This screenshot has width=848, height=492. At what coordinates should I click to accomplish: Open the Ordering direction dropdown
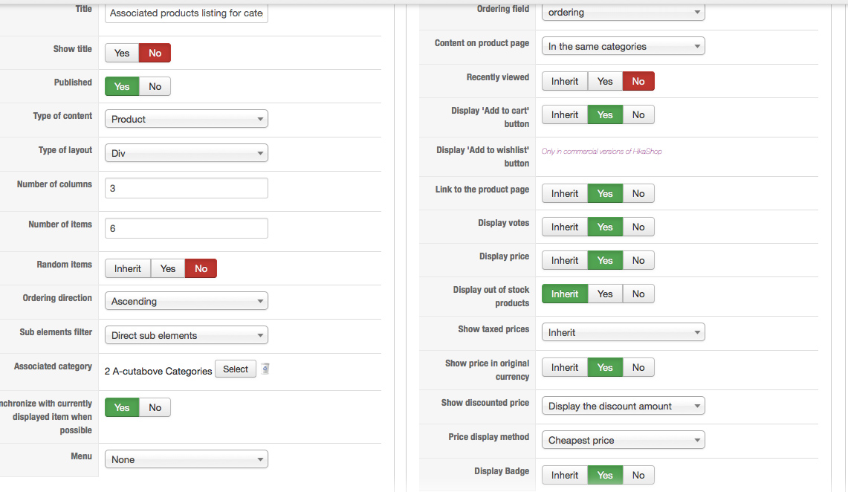click(x=186, y=301)
